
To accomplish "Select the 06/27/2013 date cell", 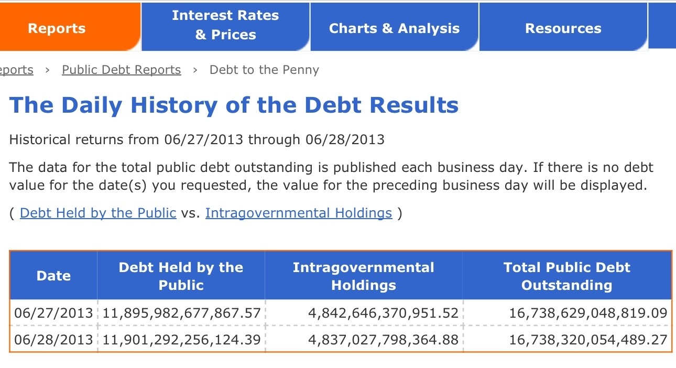I will click(53, 313).
